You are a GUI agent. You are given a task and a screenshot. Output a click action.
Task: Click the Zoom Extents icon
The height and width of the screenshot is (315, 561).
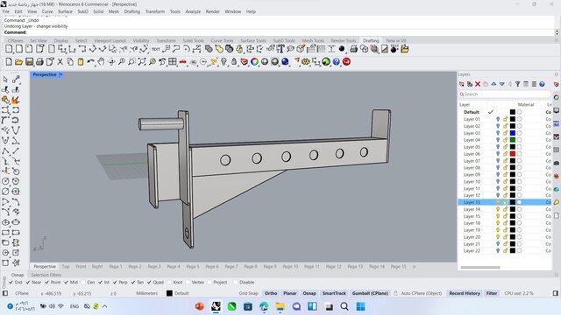(142, 62)
